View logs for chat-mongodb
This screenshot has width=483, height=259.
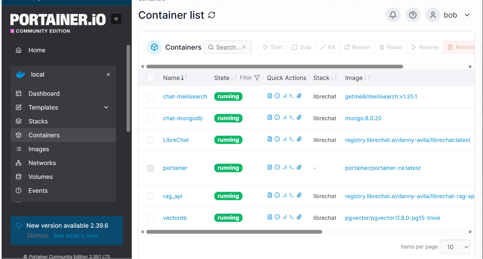[270, 118]
